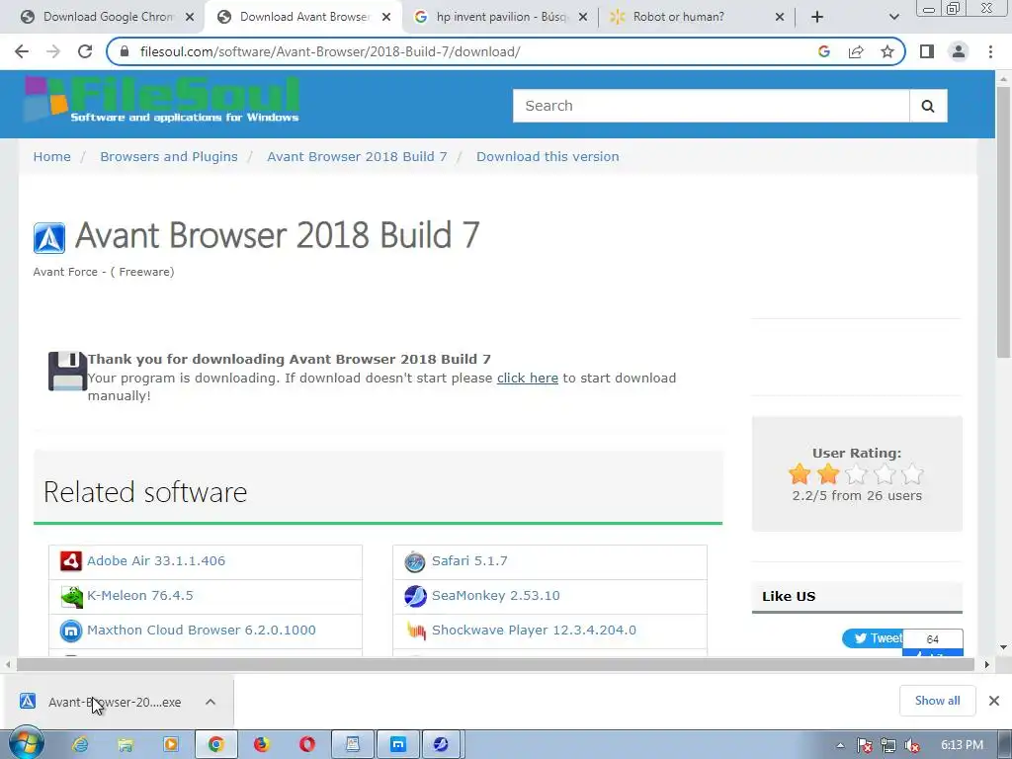The image size is (1012, 759).
Task: Expand the tab search dropdown arrow
Action: pyautogui.click(x=893, y=17)
